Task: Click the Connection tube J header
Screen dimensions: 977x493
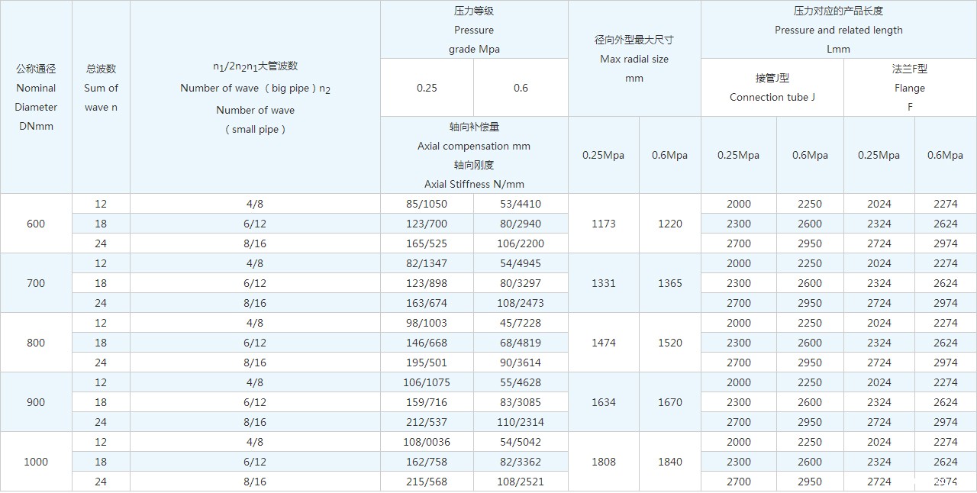Action: [772, 88]
